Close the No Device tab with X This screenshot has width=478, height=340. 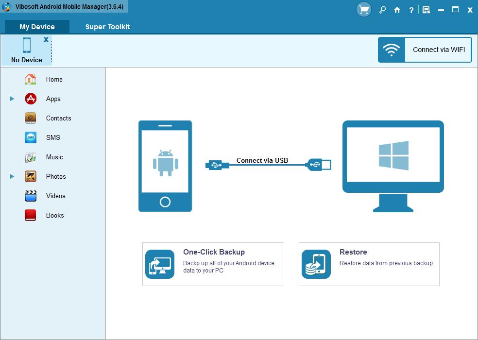46,40
